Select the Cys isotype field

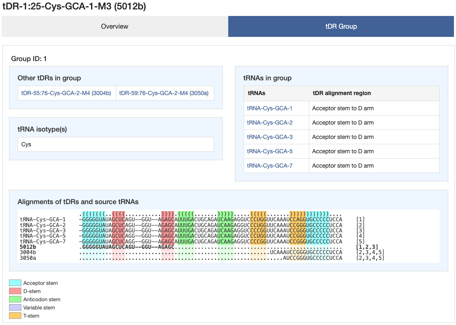(x=115, y=144)
